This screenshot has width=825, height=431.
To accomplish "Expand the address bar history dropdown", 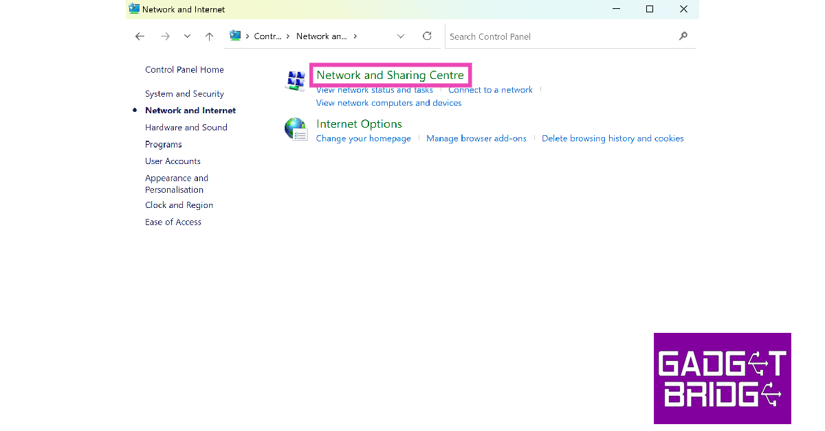I will 401,36.
